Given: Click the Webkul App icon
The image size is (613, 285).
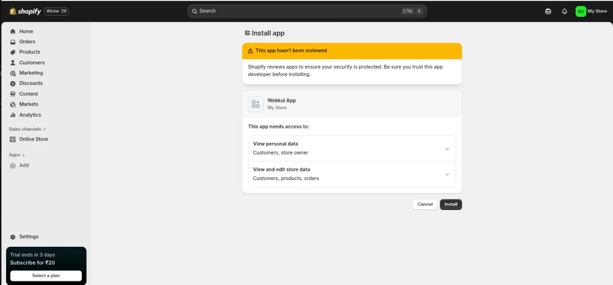Looking at the screenshot, I should (255, 104).
